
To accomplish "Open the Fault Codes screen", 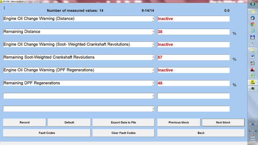I will point(47,133).
